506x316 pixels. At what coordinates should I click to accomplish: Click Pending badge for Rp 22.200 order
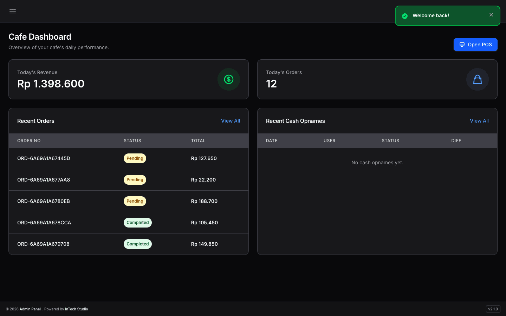pyautogui.click(x=135, y=180)
